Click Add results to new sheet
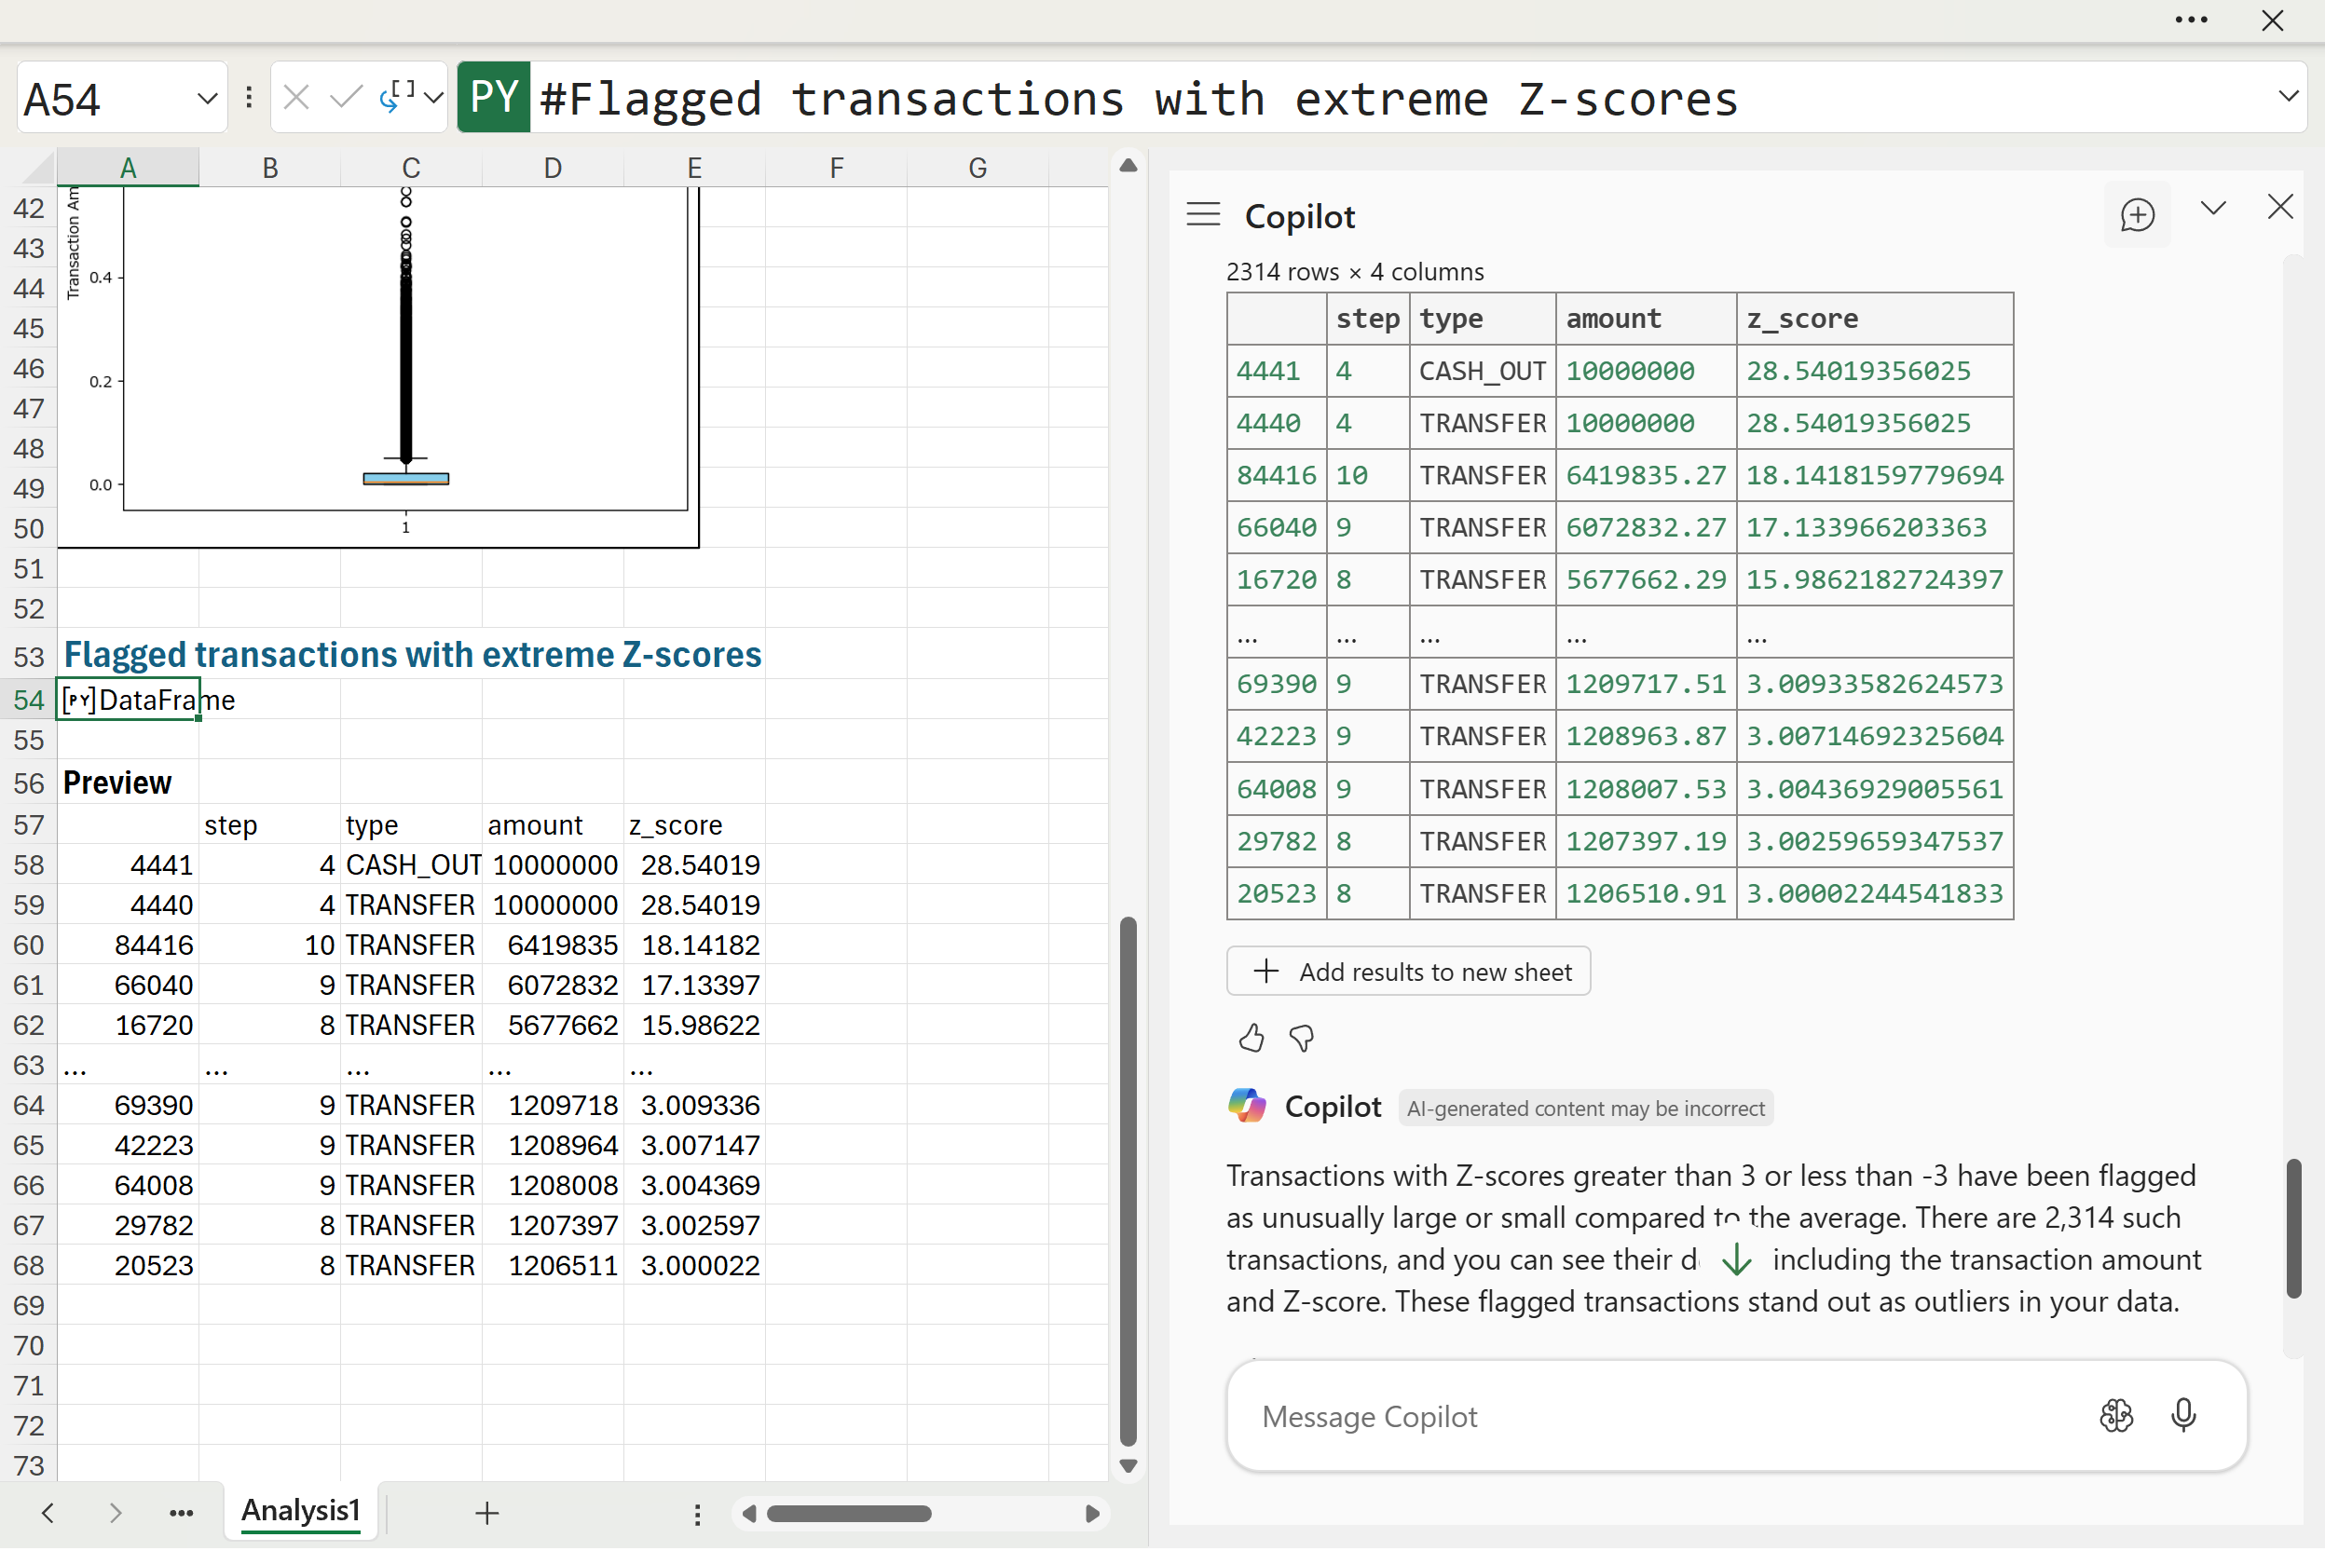This screenshot has height=1551, width=2325. click(x=1408, y=972)
